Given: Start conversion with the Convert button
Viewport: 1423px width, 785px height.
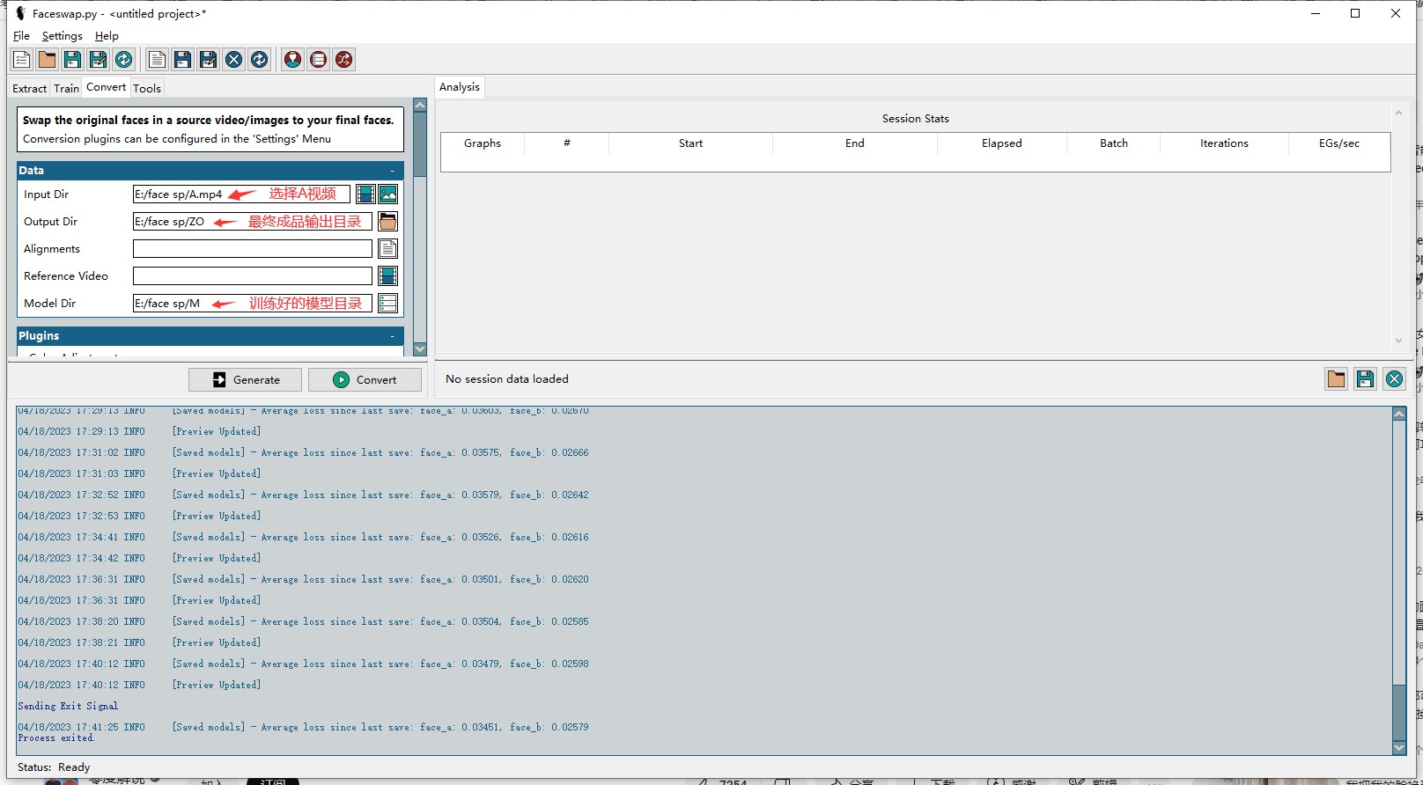Looking at the screenshot, I should [365, 380].
